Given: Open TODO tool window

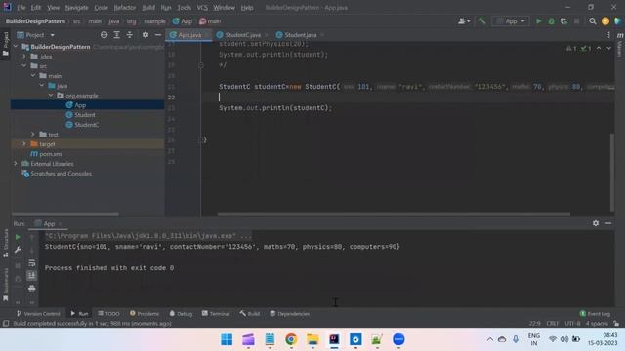Looking at the screenshot, I should pos(108,314).
